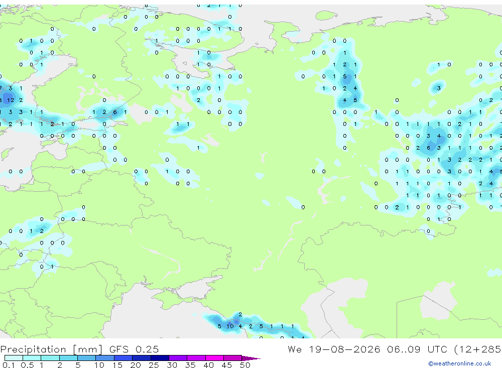Click the '30' legend scale label
The width and height of the screenshot is (502, 368).
tap(172, 365)
